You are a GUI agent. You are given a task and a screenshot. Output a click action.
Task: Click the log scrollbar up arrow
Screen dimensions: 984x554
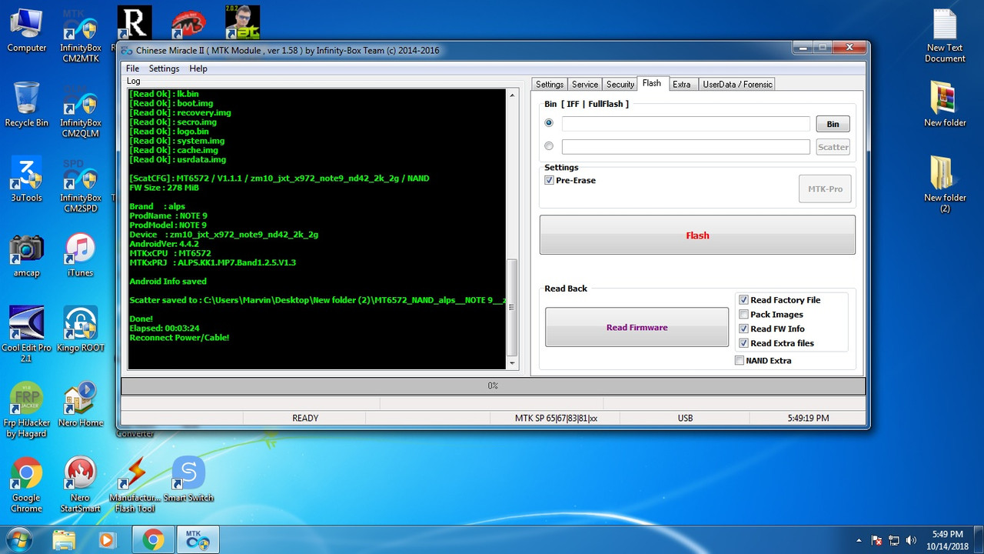[513, 95]
